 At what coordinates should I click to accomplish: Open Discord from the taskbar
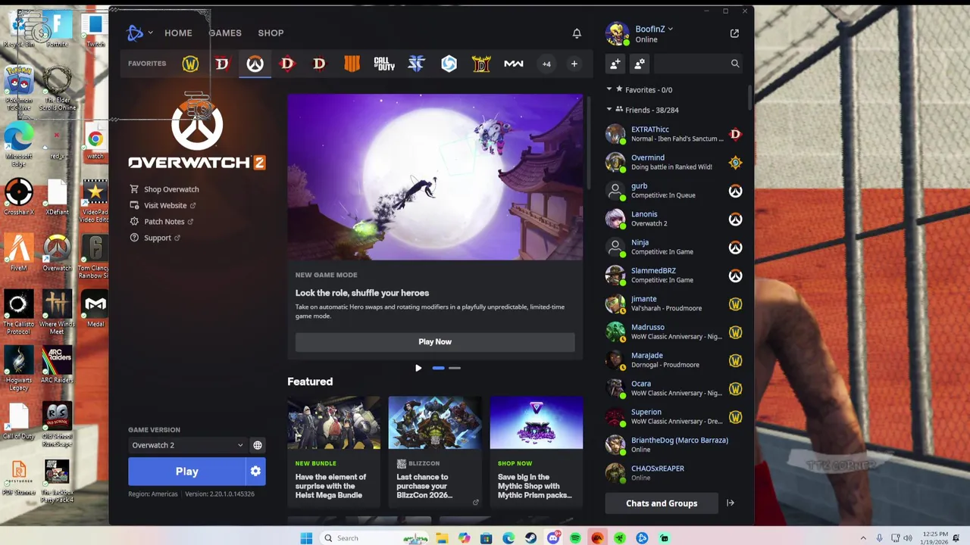coord(553,538)
